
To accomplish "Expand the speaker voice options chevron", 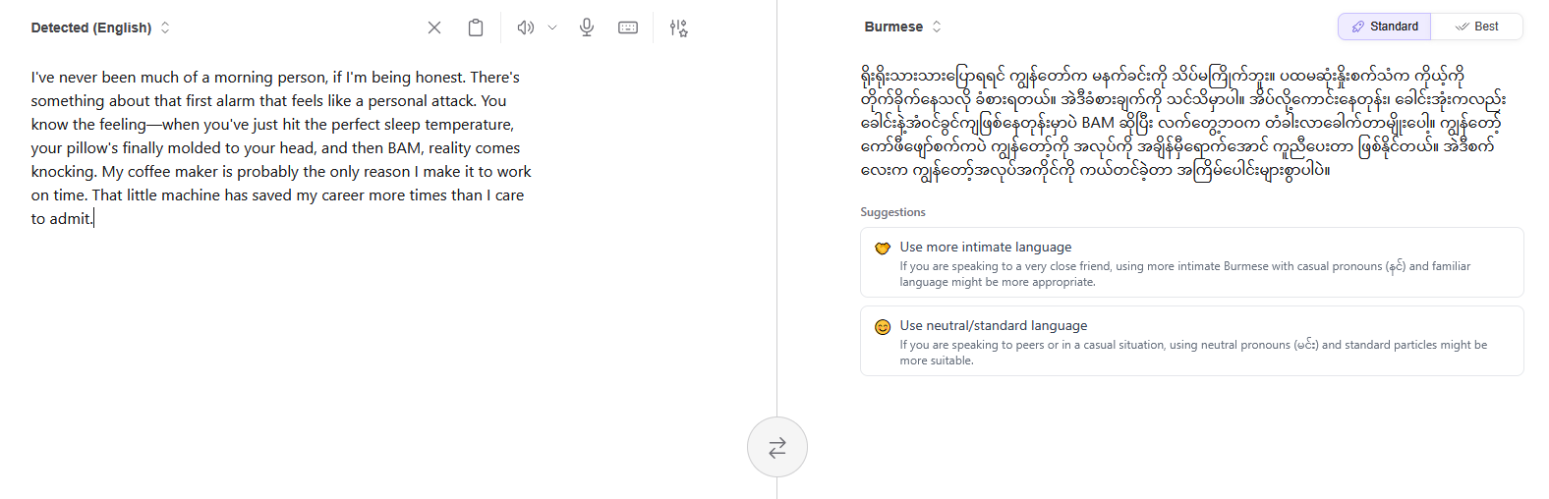I will pyautogui.click(x=552, y=28).
